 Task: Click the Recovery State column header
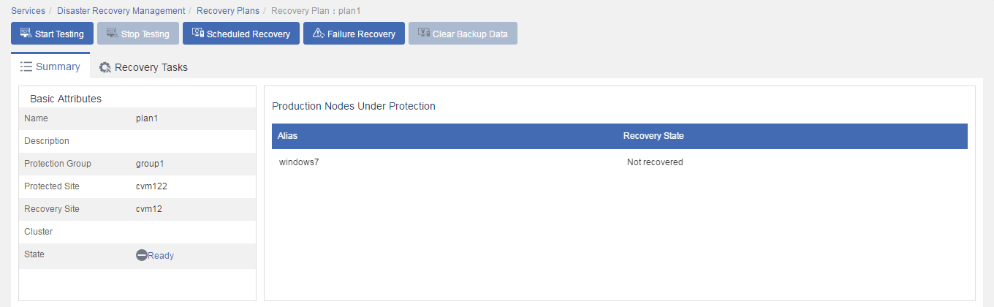[653, 136]
